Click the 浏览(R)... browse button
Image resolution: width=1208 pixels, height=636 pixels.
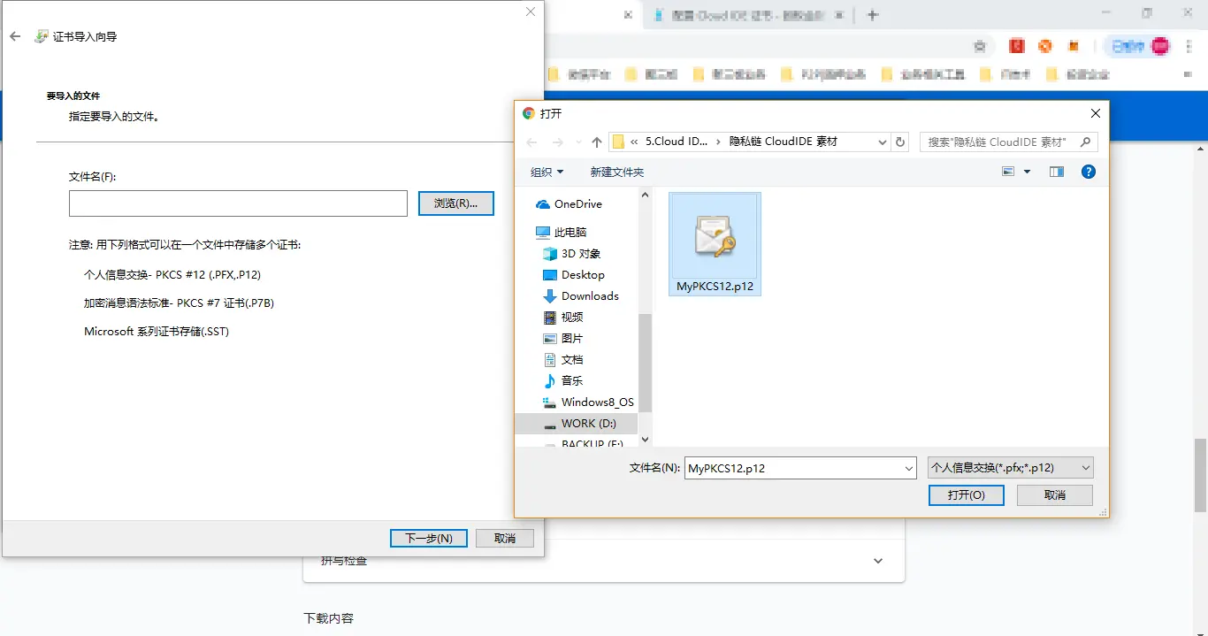click(x=455, y=203)
